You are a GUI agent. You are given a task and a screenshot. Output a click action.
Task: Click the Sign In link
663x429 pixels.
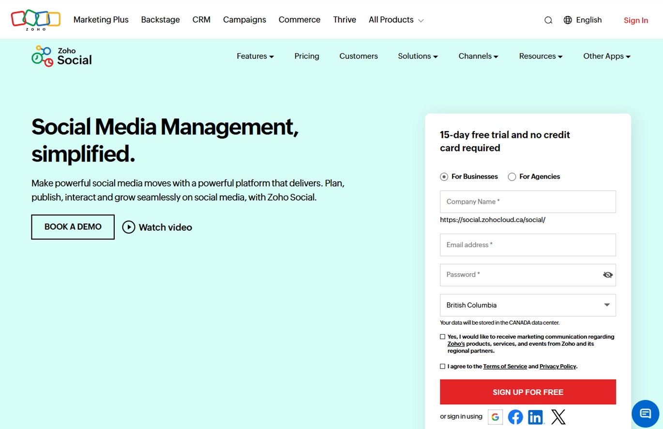tap(635, 20)
